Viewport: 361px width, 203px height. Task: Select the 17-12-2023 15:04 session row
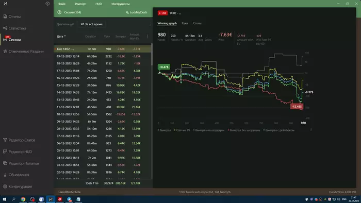pyautogui.click(x=103, y=71)
